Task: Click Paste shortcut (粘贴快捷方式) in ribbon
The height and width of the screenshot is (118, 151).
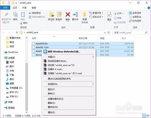Action: click(x=37, y=17)
